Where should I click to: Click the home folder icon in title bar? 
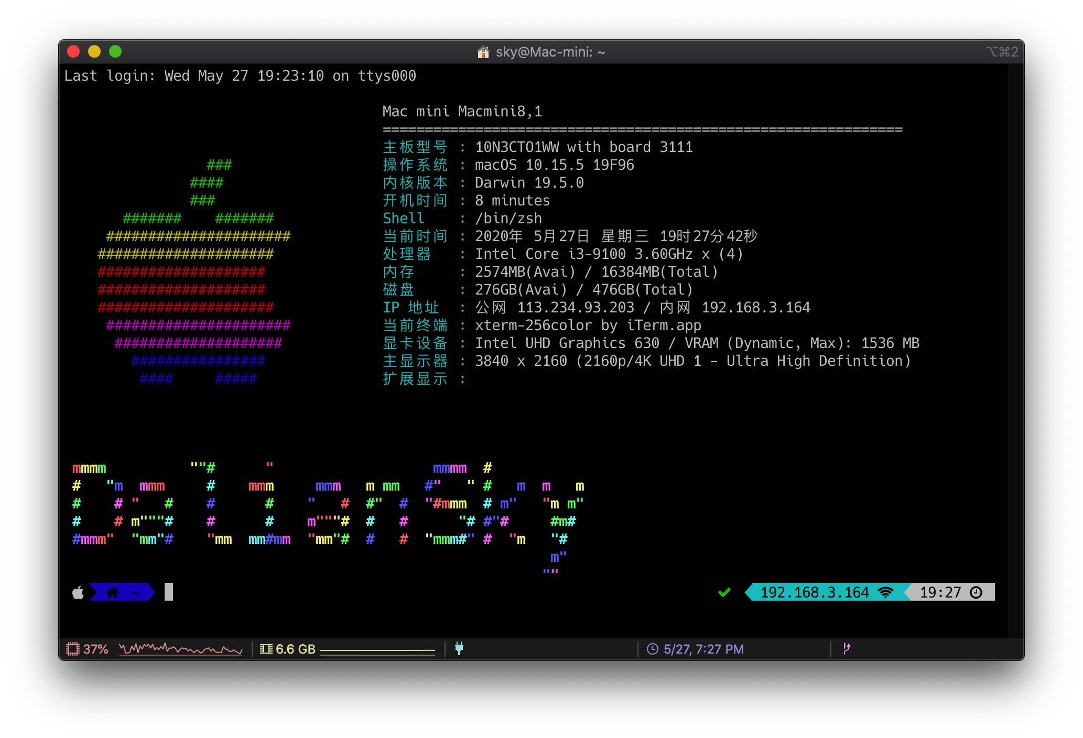(x=483, y=52)
